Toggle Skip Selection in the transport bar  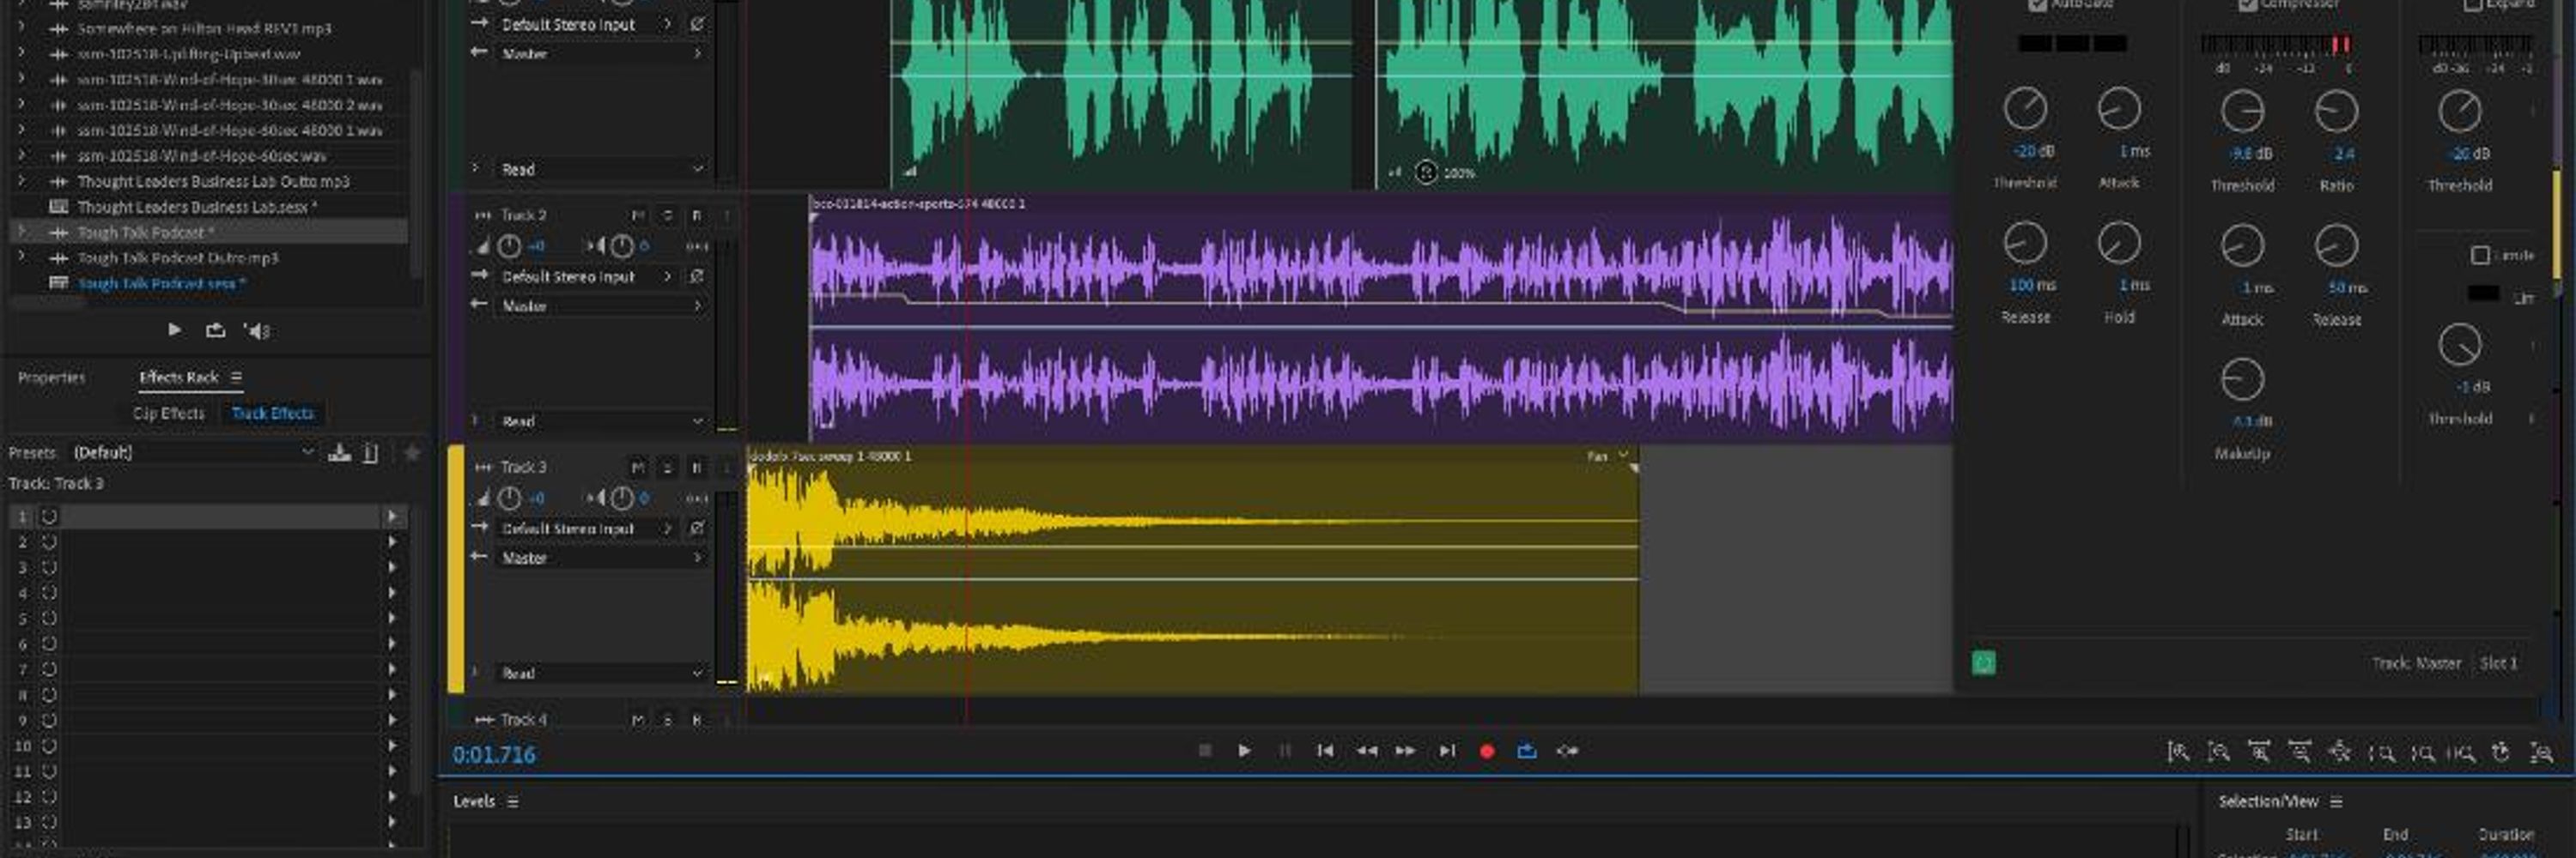click(1567, 751)
